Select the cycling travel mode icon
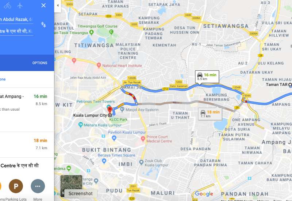 [x=7, y=5]
